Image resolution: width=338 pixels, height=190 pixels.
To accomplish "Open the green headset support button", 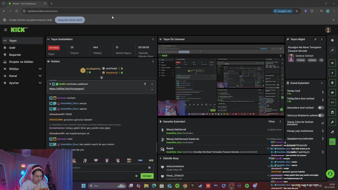I will (330, 174).
